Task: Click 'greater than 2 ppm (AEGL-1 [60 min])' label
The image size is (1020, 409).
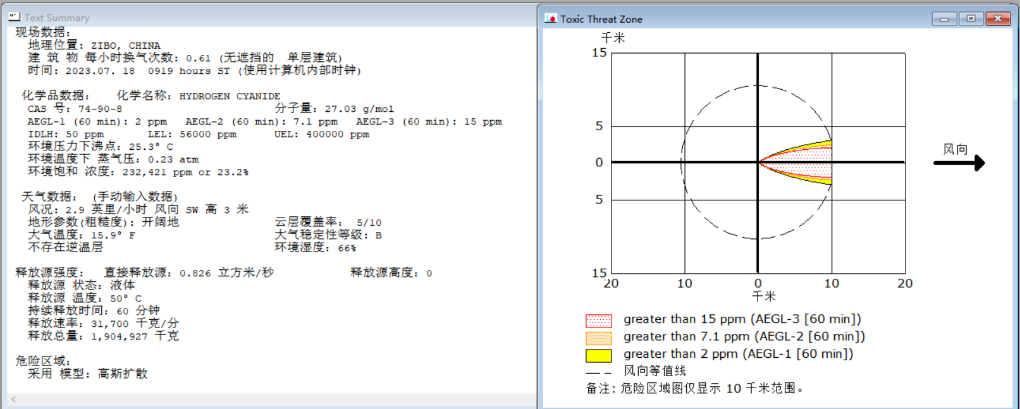Action: click(x=739, y=354)
